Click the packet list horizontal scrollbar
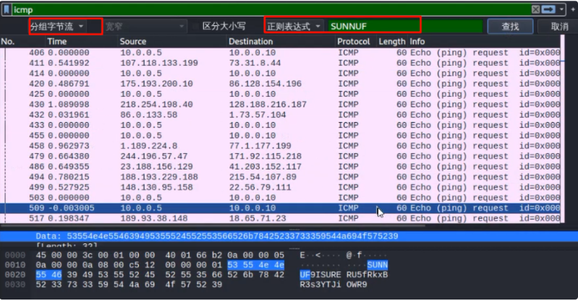The width and height of the screenshot is (578, 301). click(x=213, y=225)
